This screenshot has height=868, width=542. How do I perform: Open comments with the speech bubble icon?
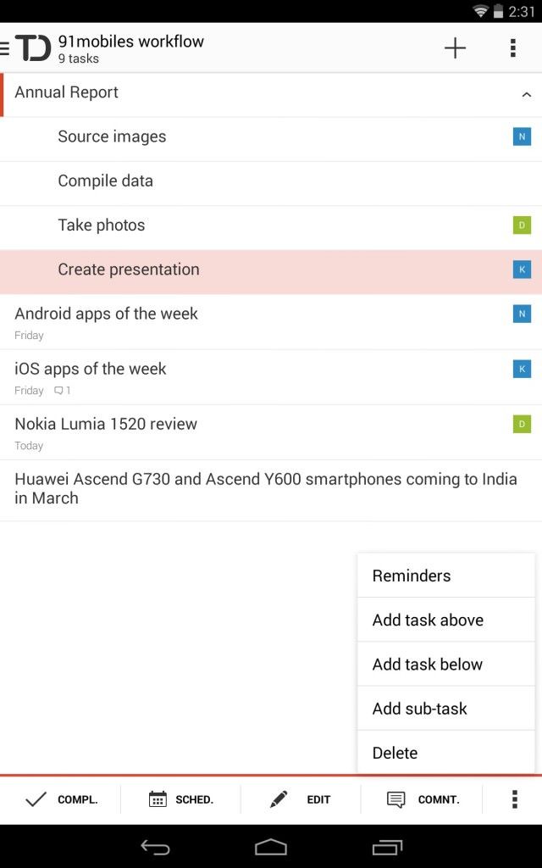coord(396,799)
